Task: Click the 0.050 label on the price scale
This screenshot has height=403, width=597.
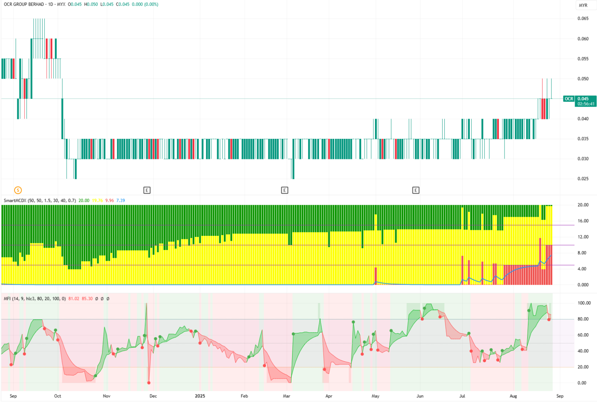Action: point(583,79)
